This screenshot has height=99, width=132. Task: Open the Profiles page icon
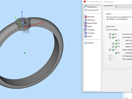(x=86, y=43)
